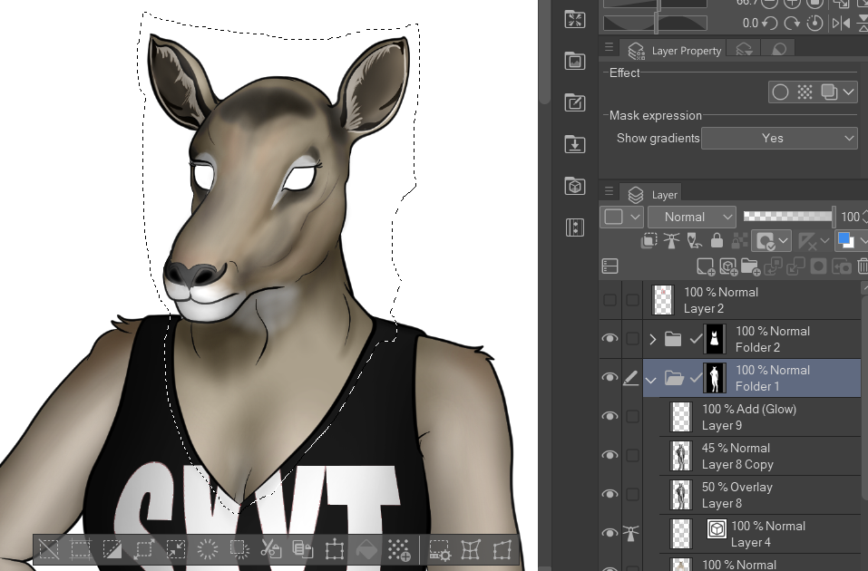Click the film-strip panel icon in sidebar
This screenshot has height=571, width=868.
(575, 227)
